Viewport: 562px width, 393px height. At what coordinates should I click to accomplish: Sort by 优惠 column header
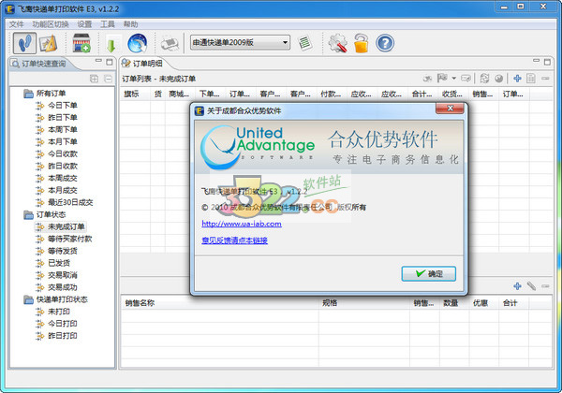pos(484,303)
